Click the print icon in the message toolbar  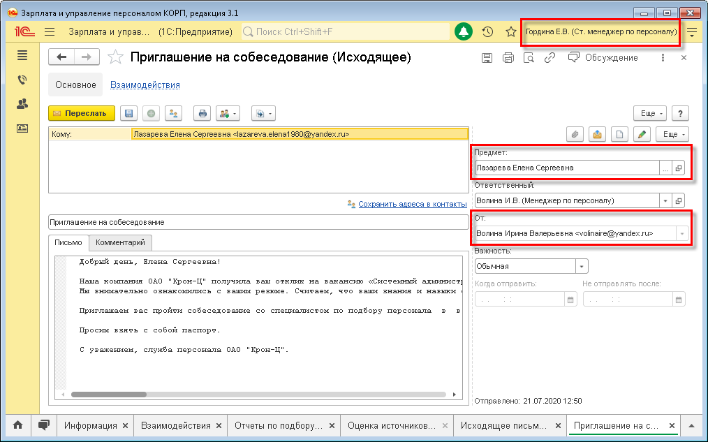tap(202, 113)
